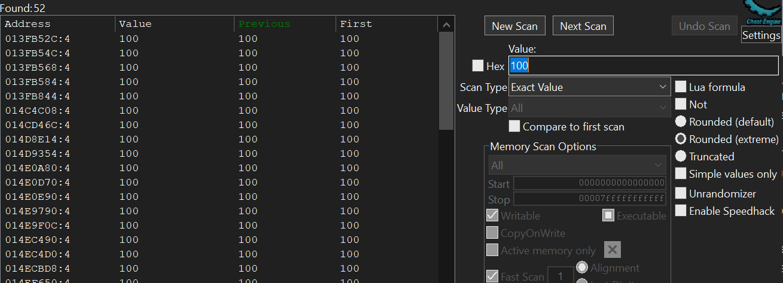Open the memory region dropdown under Memory Scan Options
This screenshot has width=783, height=283.
coord(577,165)
